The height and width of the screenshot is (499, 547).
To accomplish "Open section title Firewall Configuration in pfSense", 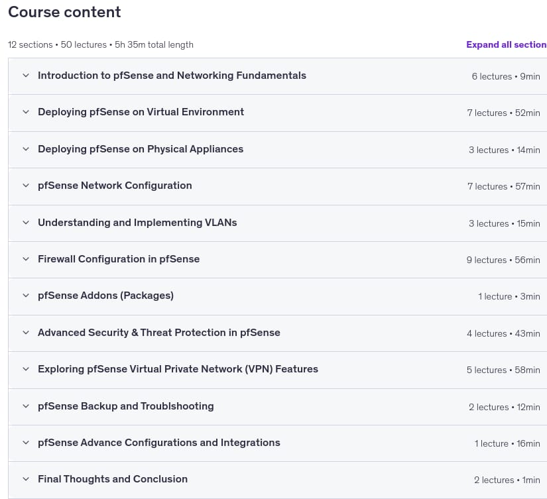I will (119, 259).
